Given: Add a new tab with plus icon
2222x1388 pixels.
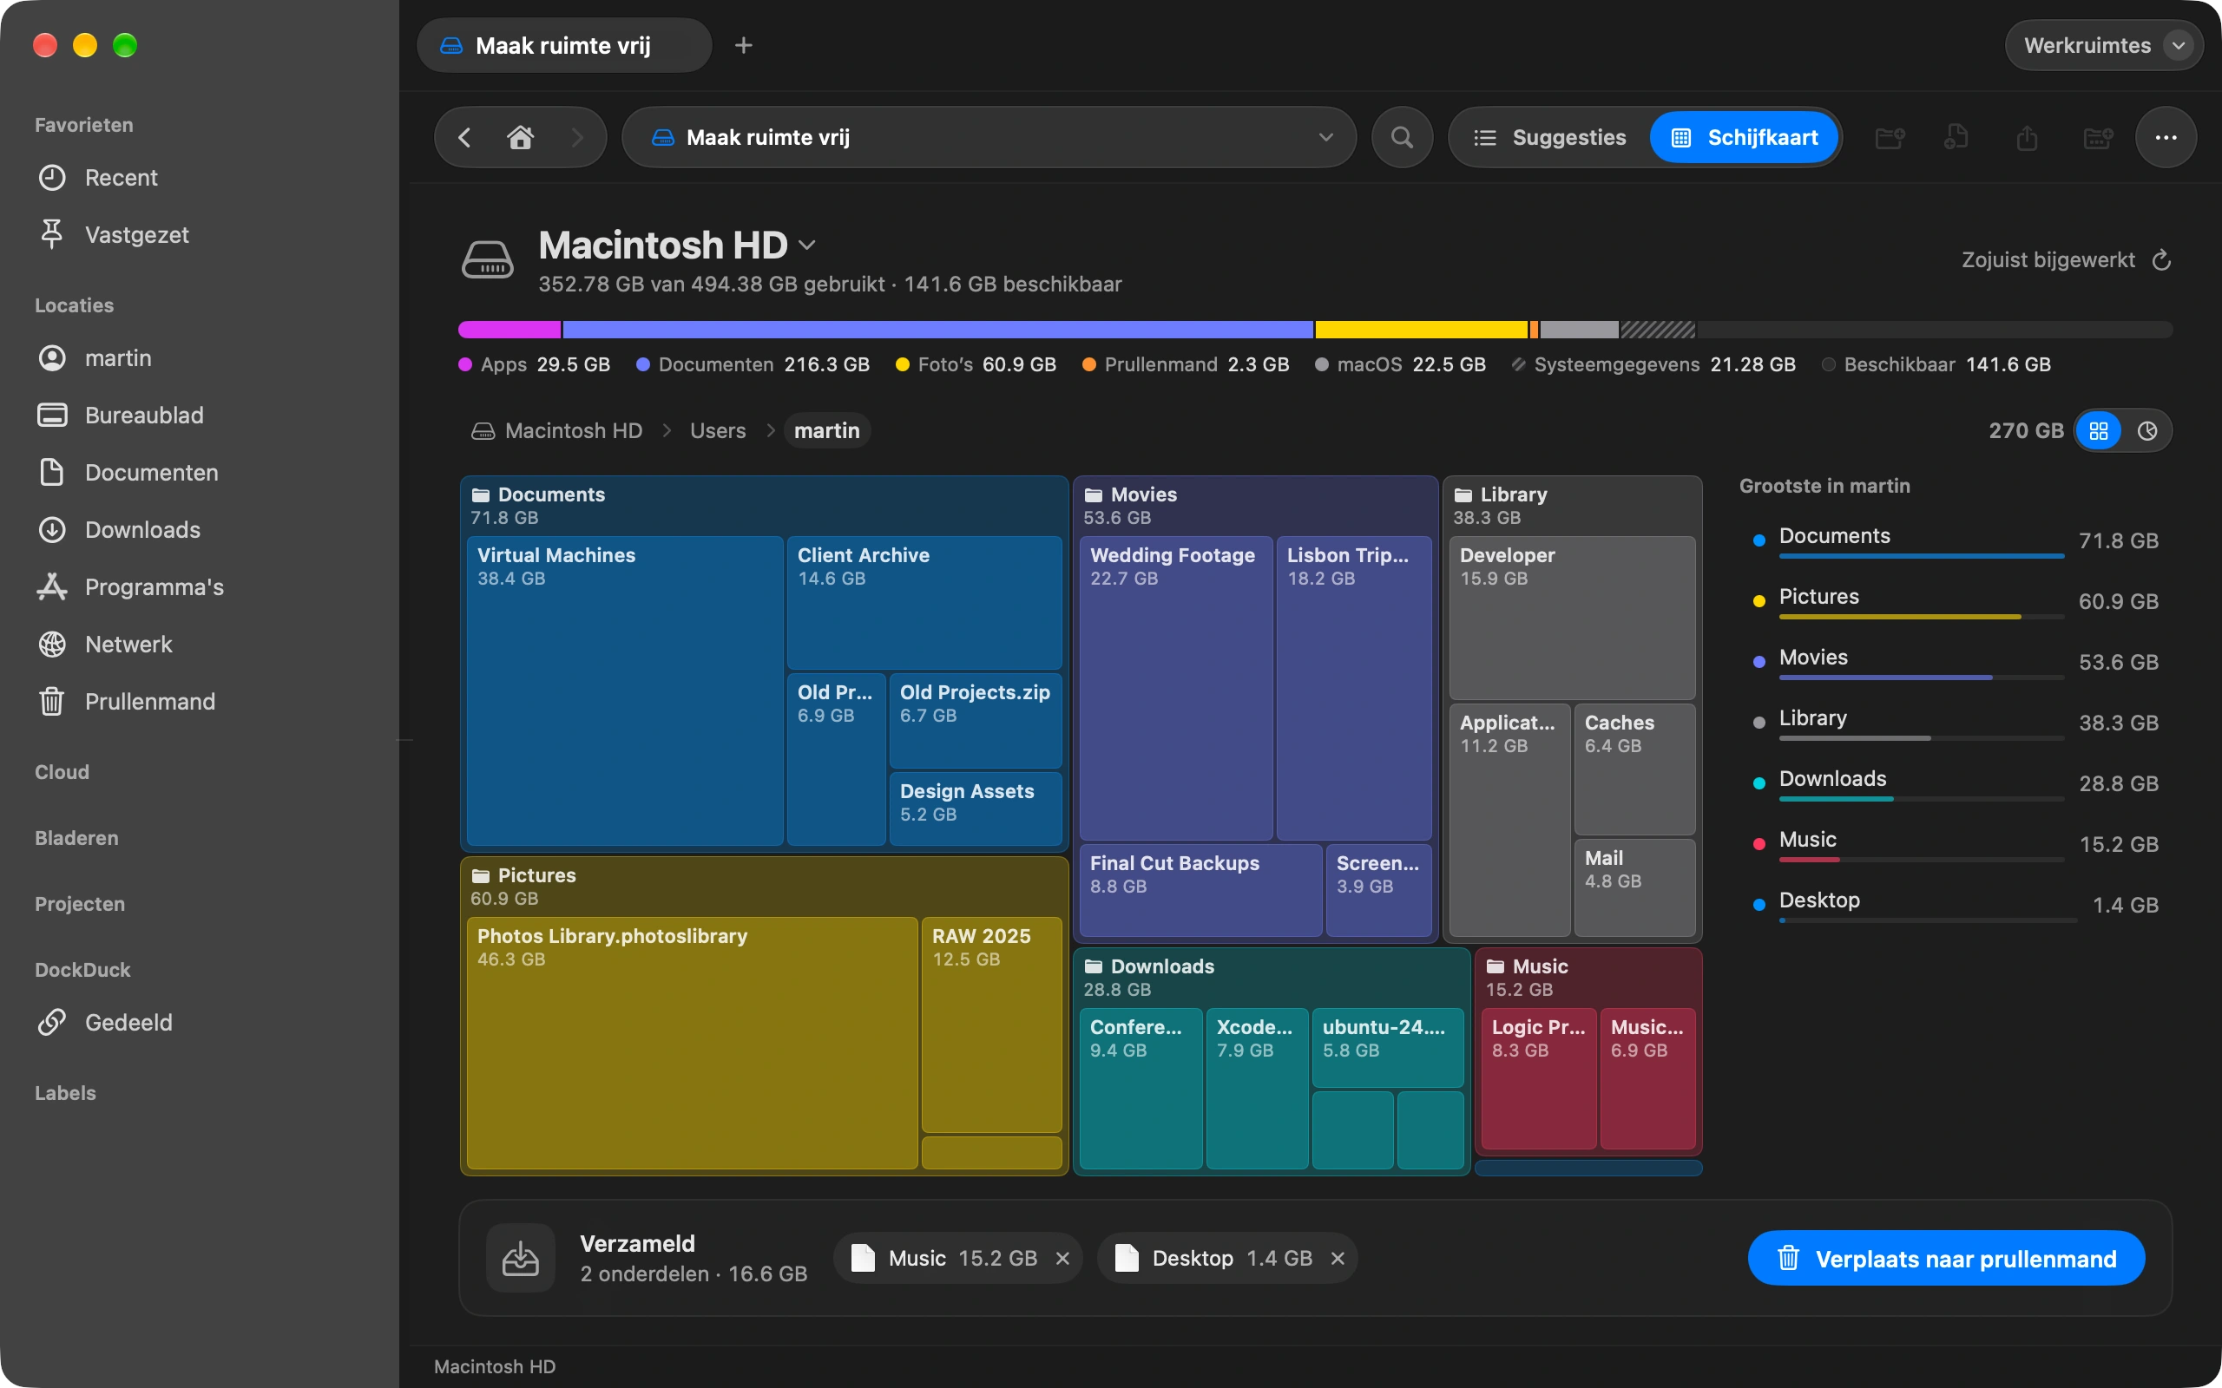Looking at the screenshot, I should pos(744,45).
